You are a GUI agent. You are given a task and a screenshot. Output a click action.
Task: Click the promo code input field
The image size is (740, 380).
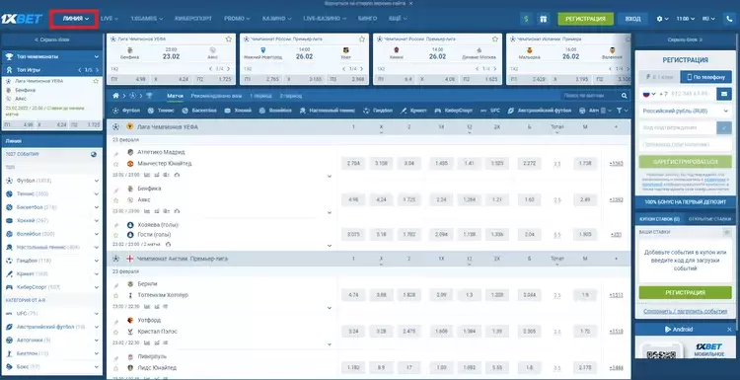pyautogui.click(x=686, y=144)
